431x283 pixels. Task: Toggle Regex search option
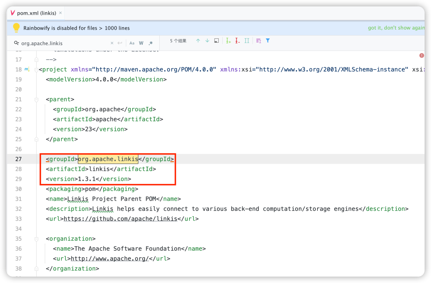[x=150, y=43]
